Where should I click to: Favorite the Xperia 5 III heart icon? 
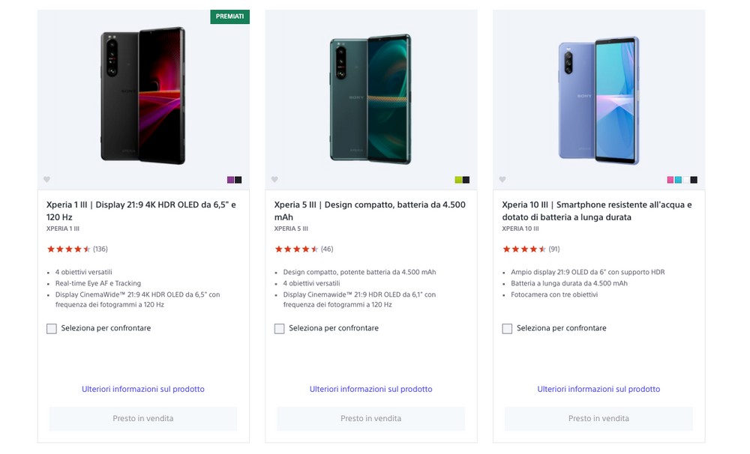[274, 180]
